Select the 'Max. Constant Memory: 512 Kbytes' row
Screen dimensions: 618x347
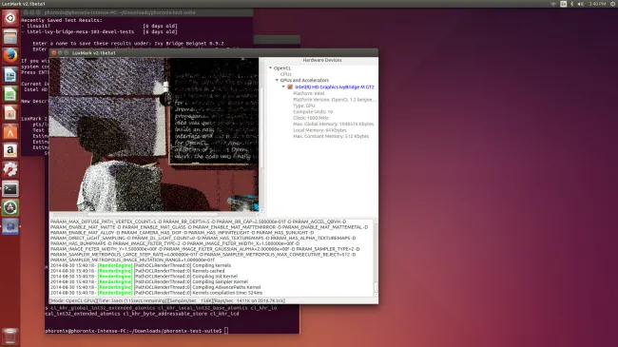331,136
